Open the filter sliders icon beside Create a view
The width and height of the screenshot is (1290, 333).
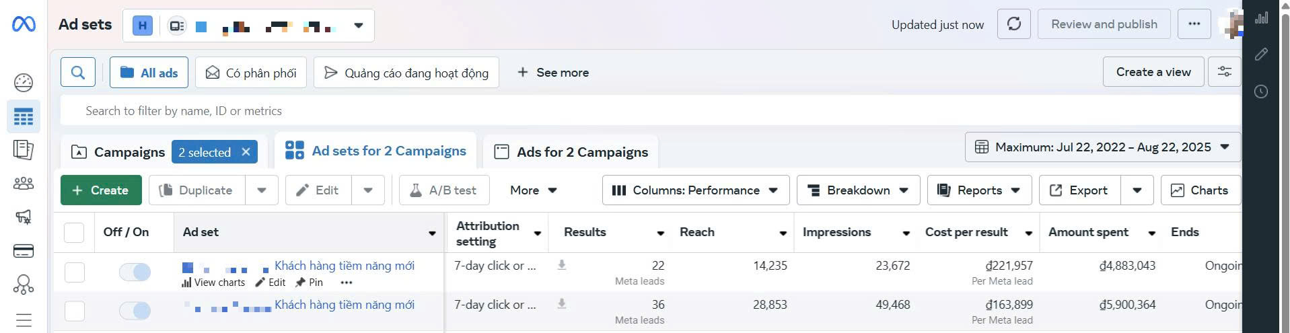pos(1224,72)
